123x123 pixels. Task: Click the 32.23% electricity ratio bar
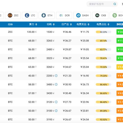tap(104, 32)
